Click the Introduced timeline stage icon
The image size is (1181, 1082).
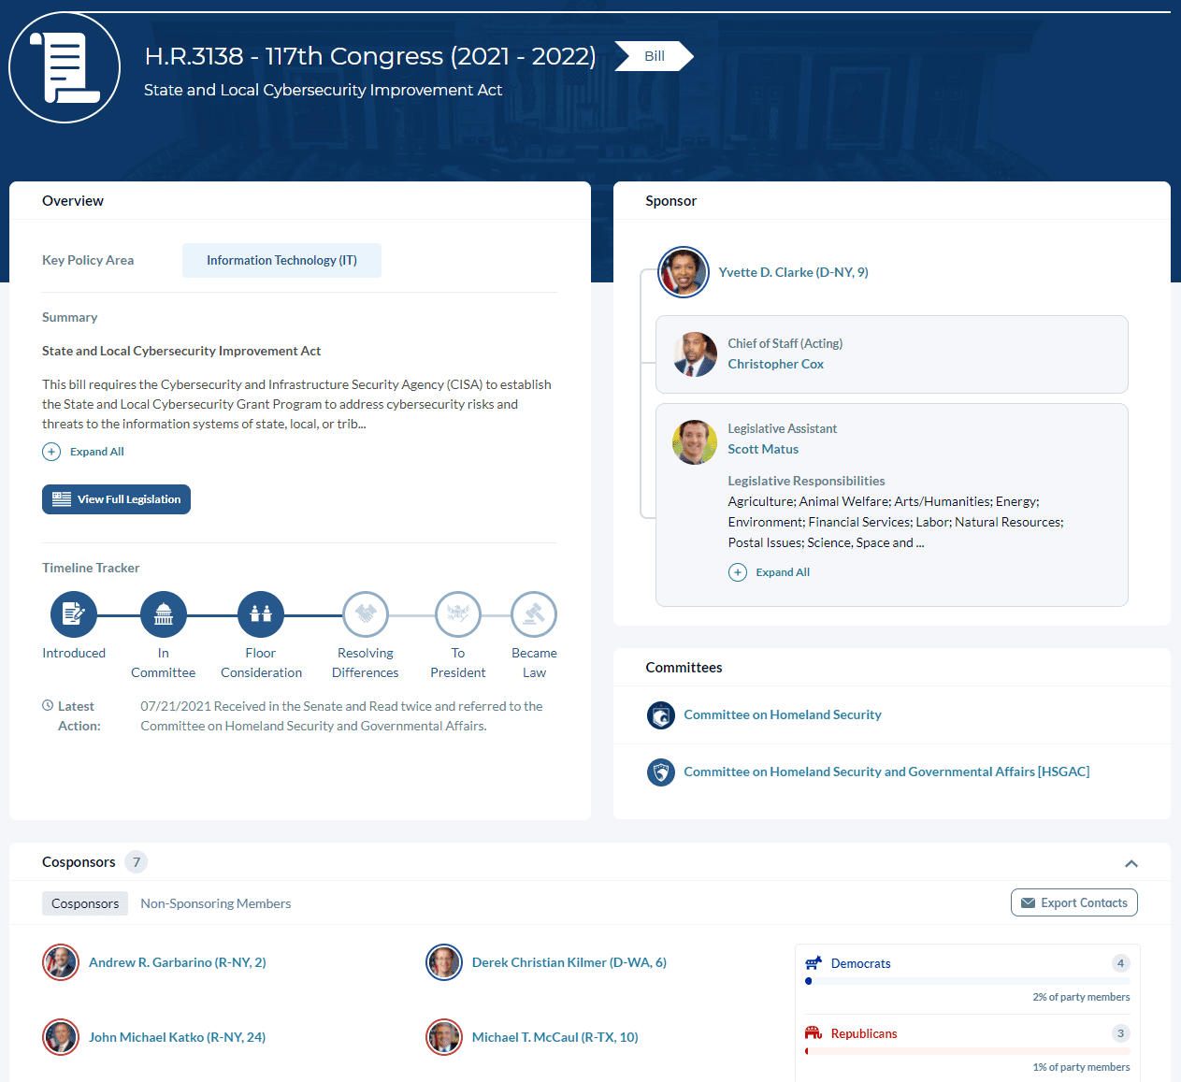pos(74,614)
